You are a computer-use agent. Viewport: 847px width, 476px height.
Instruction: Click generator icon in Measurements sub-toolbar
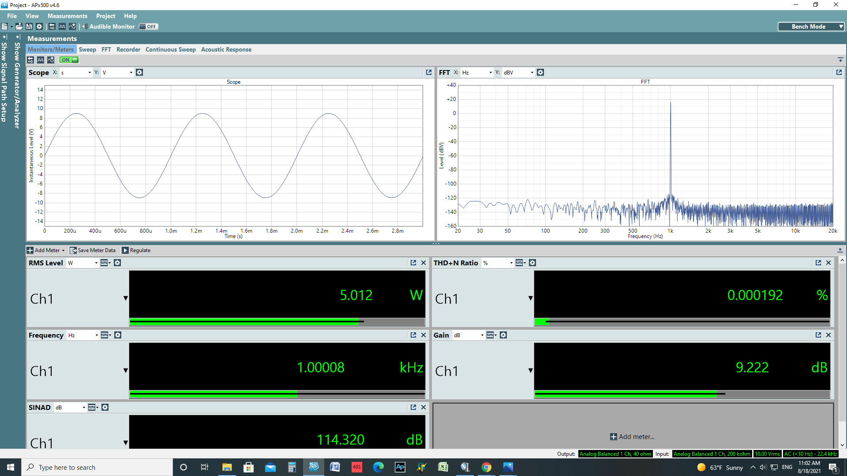pos(41,60)
